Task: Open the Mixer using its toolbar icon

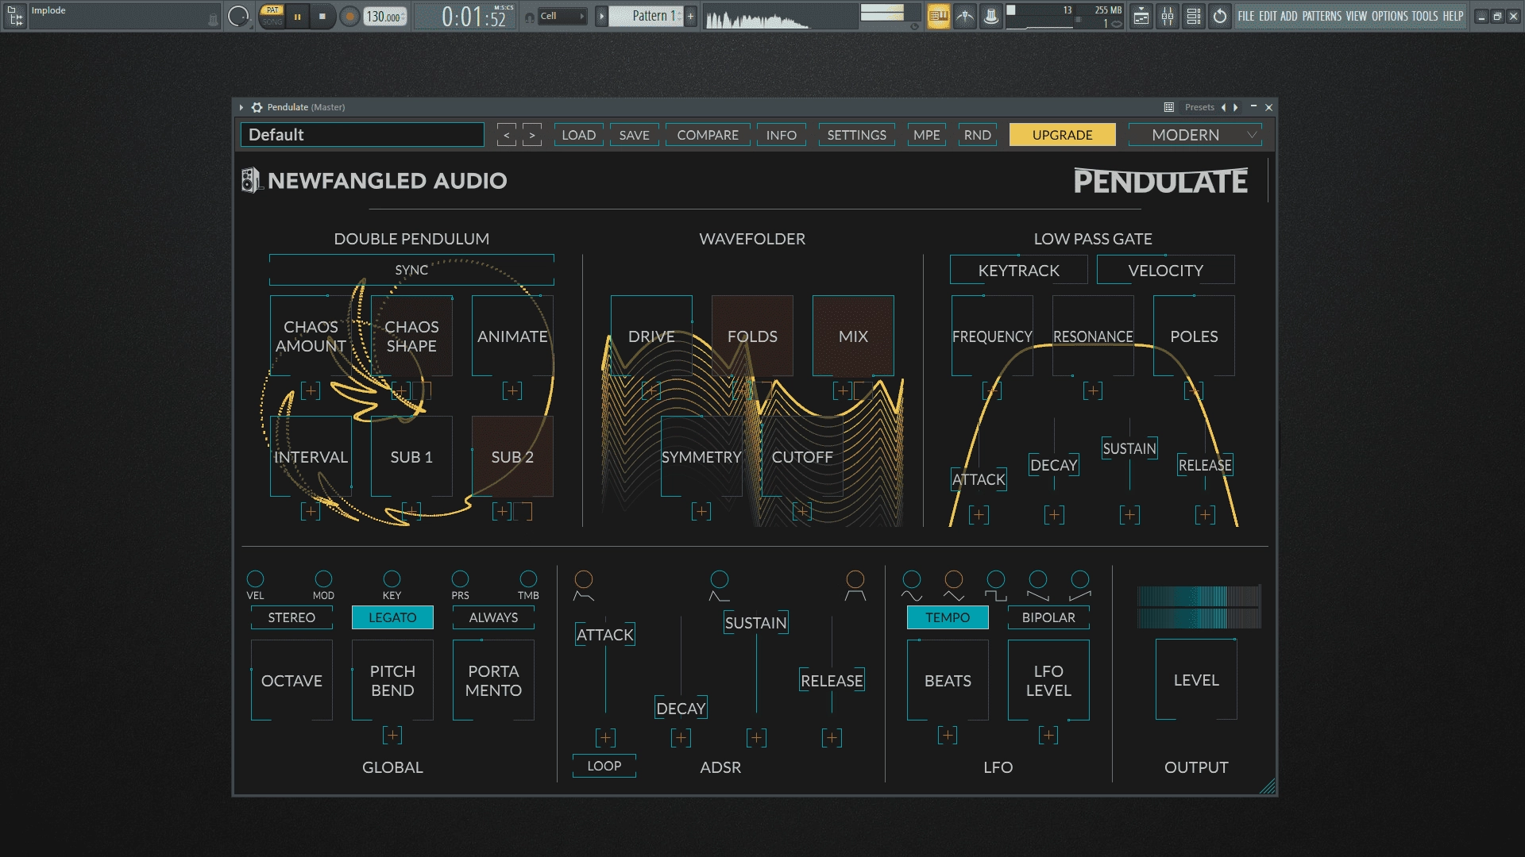Action: tap(1168, 16)
